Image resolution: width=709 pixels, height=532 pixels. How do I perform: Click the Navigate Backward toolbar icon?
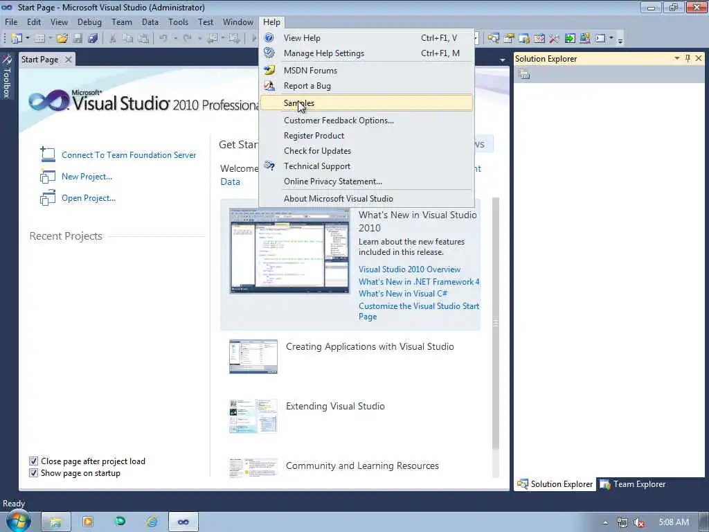pyautogui.click(x=212, y=39)
